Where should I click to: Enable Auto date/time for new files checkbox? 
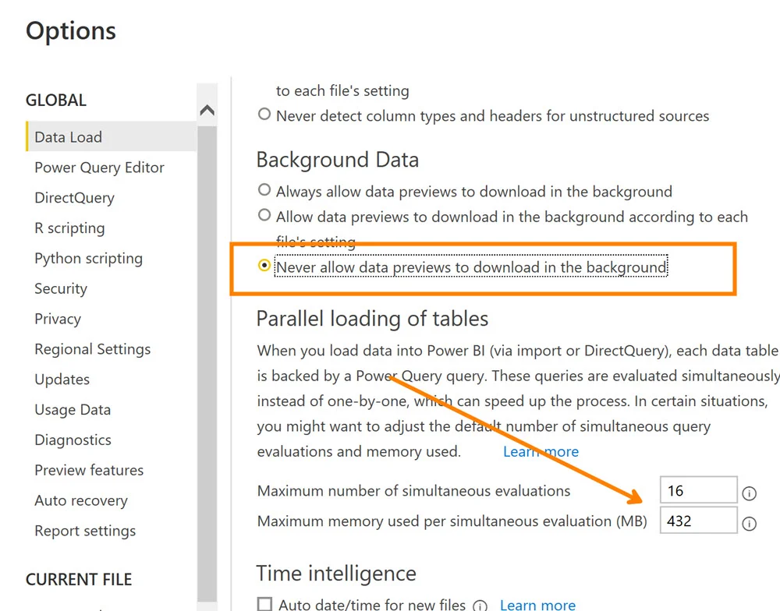click(264, 605)
